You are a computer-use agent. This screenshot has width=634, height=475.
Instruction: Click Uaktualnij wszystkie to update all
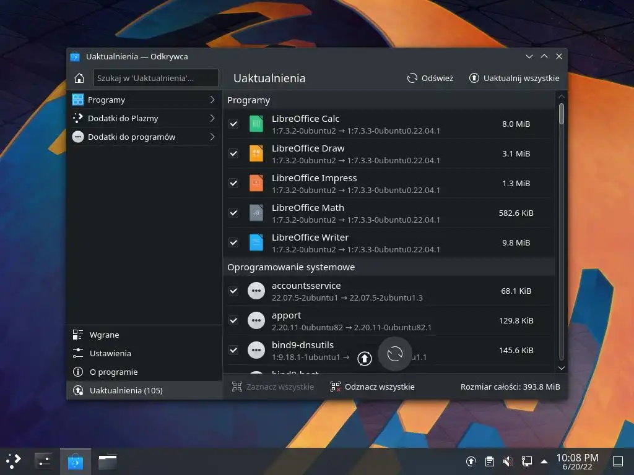pyautogui.click(x=514, y=78)
